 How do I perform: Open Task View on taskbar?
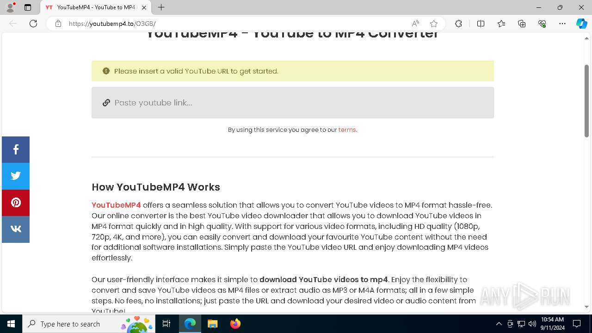pyautogui.click(x=166, y=324)
